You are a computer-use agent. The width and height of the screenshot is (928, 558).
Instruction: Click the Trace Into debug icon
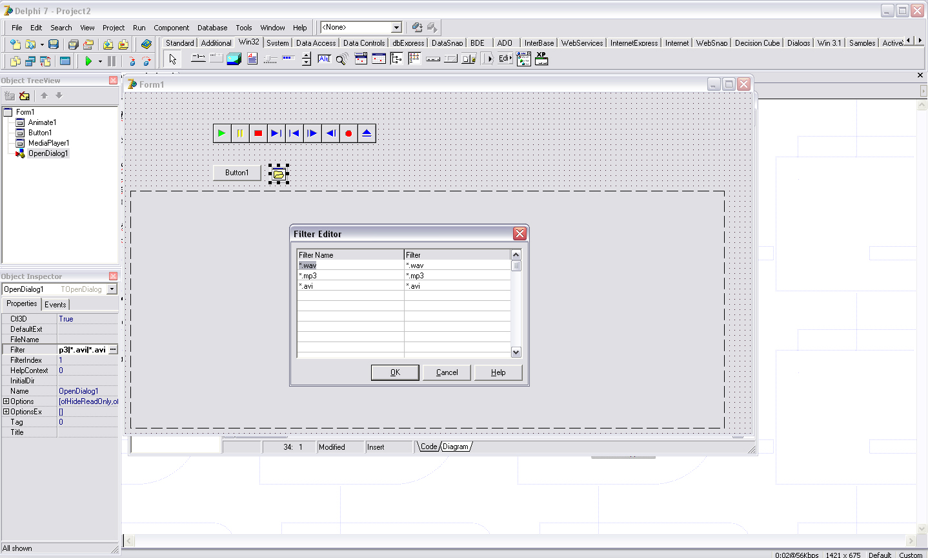[132, 61]
